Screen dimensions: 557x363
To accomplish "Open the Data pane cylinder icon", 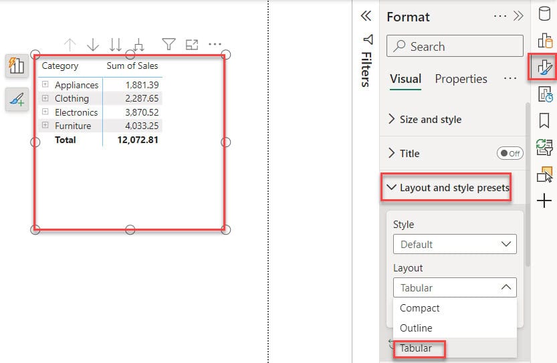I will pos(544,14).
